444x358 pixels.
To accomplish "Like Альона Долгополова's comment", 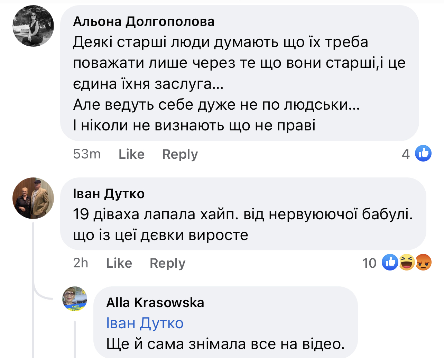I will point(131,154).
